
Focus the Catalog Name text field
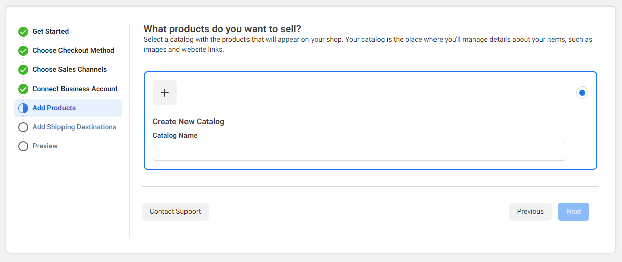359,152
